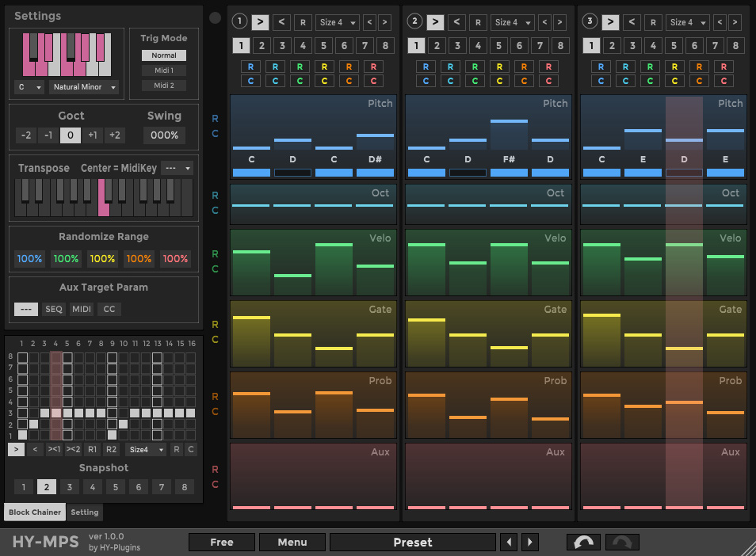
Task: Switch to Setting tab
Action: pos(84,512)
